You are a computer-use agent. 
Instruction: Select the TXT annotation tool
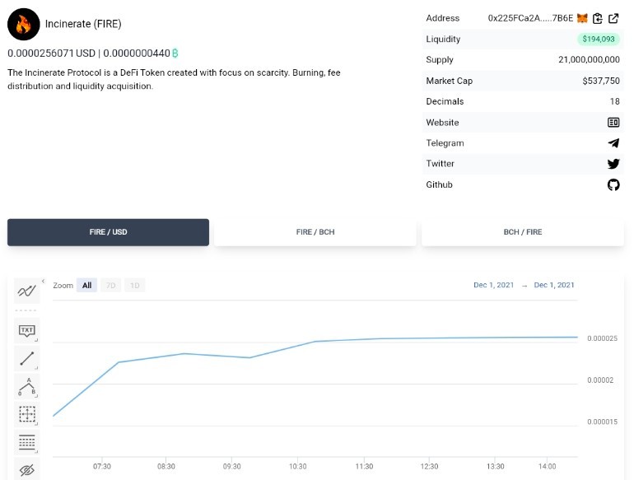pos(27,331)
